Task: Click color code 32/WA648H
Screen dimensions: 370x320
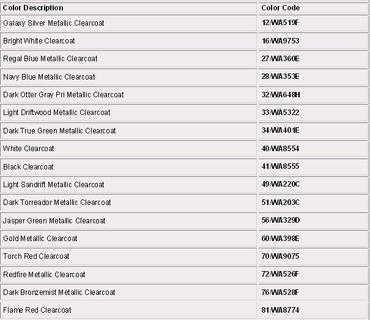Action: (281, 95)
